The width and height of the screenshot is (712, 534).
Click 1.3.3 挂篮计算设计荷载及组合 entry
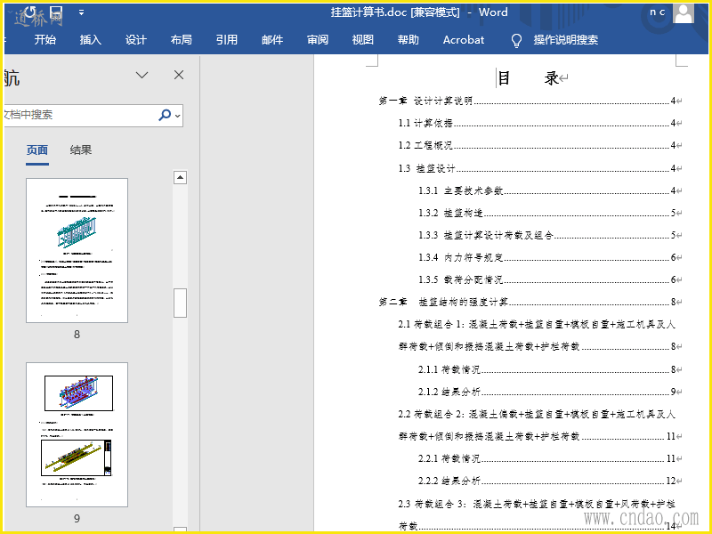[547, 235]
